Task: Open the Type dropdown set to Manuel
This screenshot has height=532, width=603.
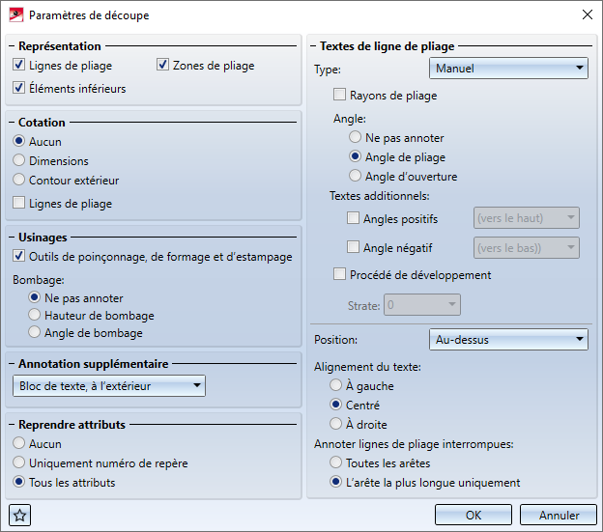Action: point(508,69)
